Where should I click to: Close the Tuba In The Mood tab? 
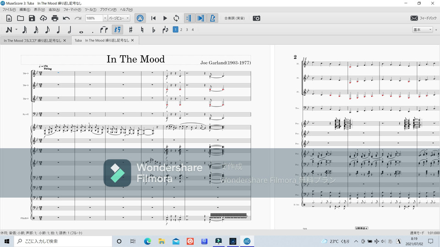coord(132,41)
